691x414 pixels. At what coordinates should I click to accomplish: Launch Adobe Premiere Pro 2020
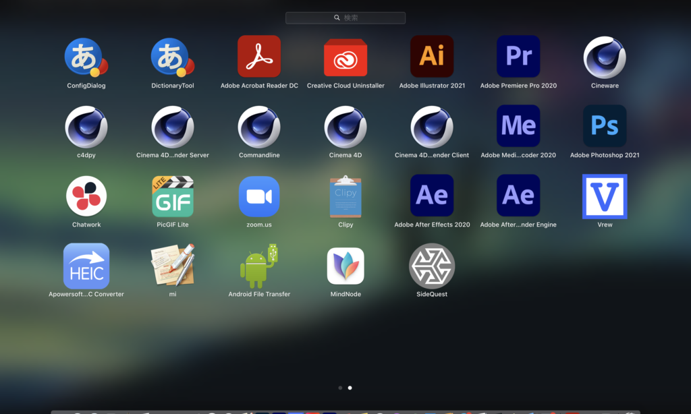518,57
